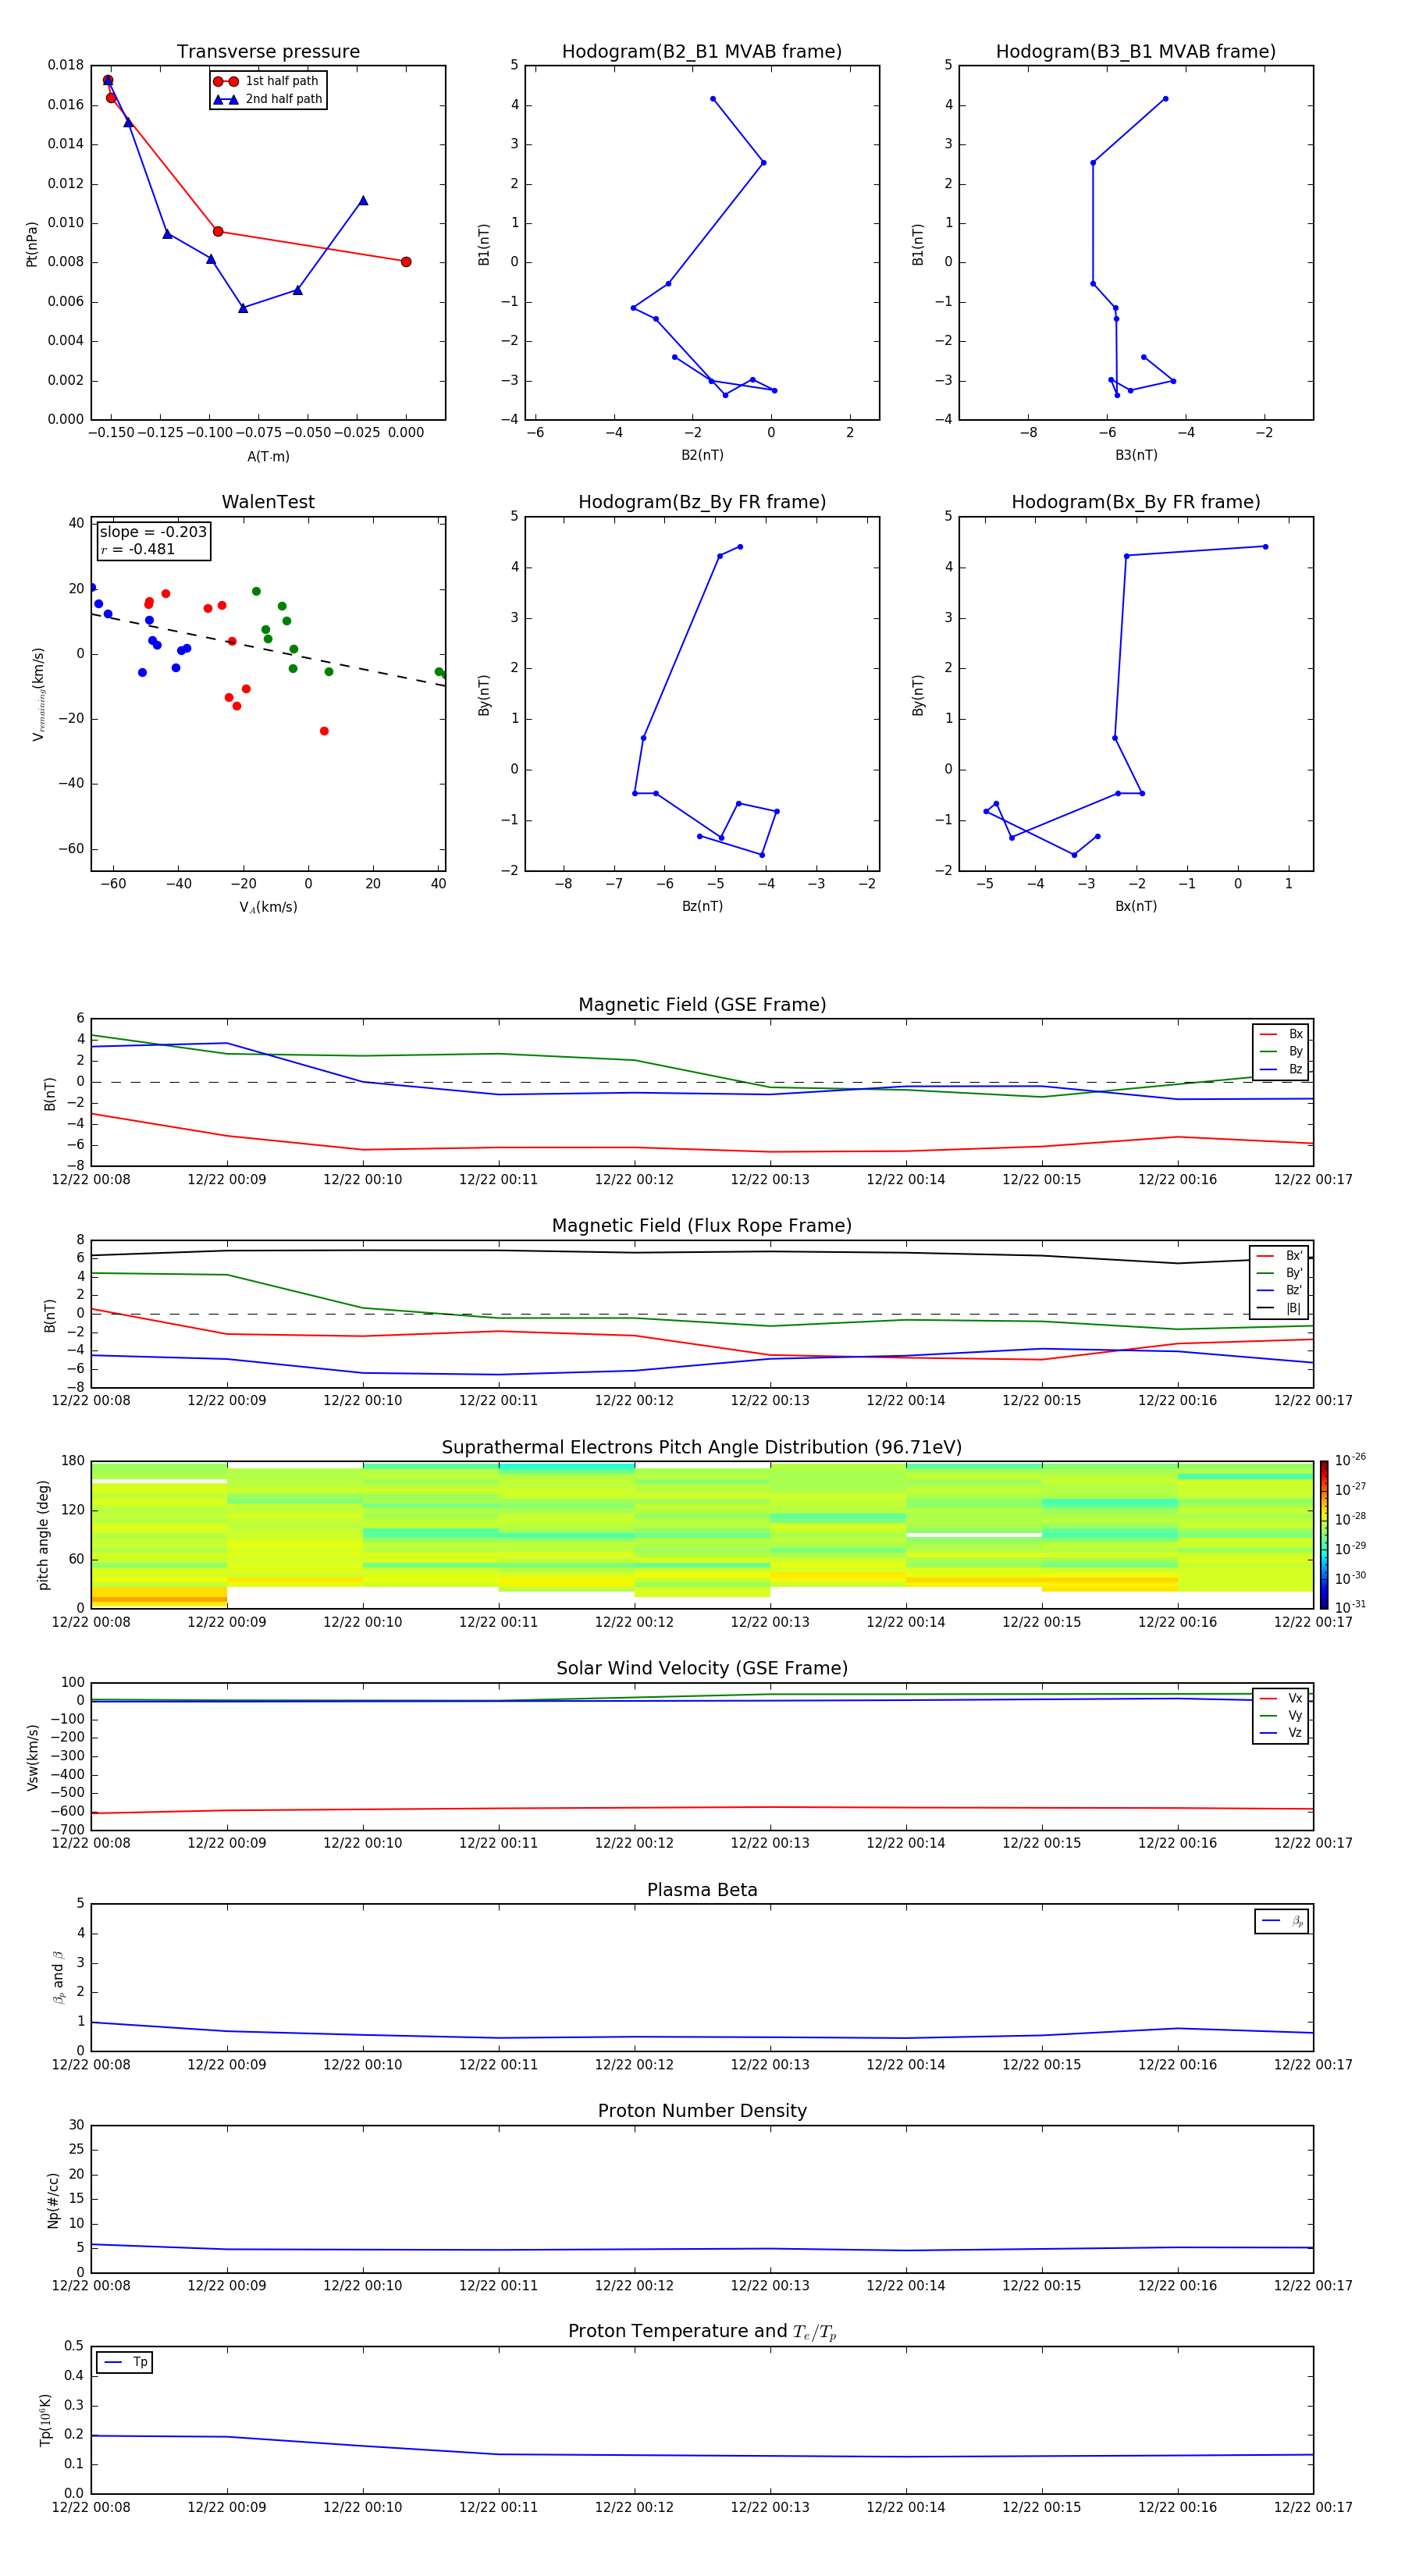This screenshot has height=2576, width=1405.
Task: Select the blue Bz legend entry in the GSE magnetic field plot
Action: (x=1281, y=1069)
